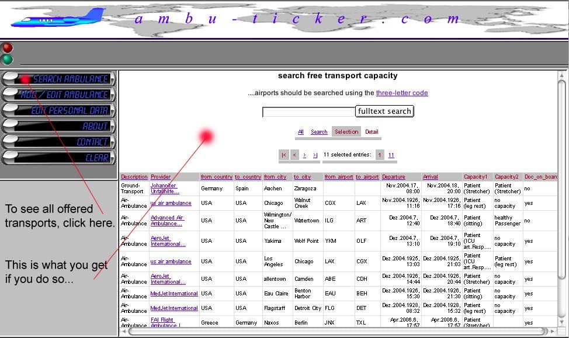Open the ABOUT sidebar button

pos(58,126)
